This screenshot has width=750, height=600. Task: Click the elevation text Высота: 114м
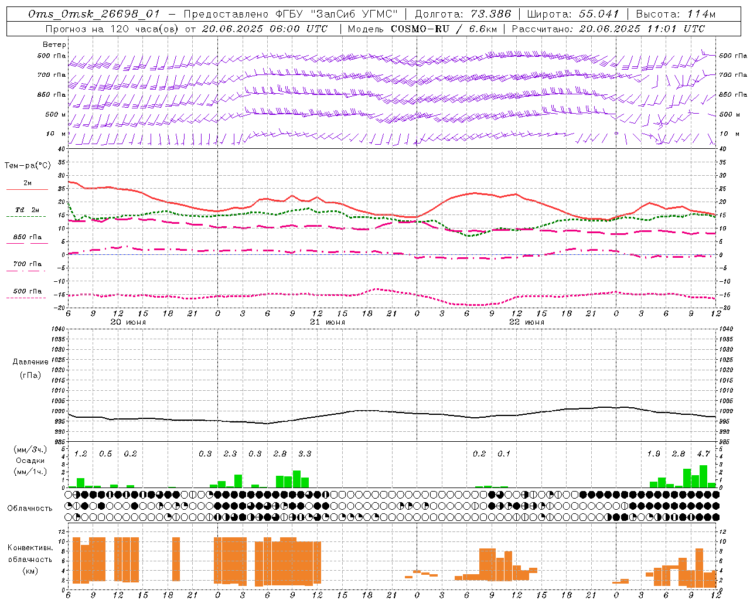676,14
